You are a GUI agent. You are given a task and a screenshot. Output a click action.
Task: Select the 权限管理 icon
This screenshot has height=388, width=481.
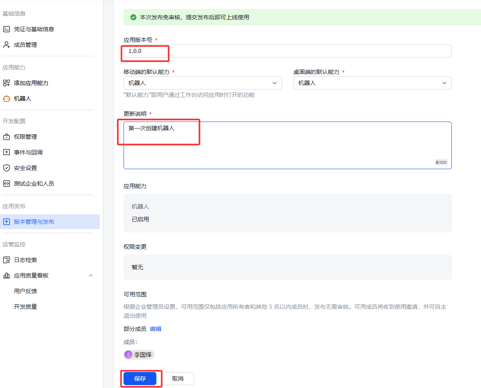(x=6, y=136)
